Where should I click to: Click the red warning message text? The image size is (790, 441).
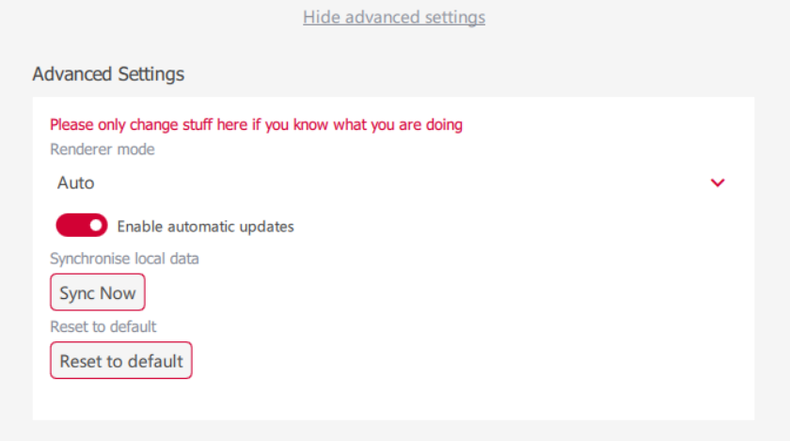256,124
